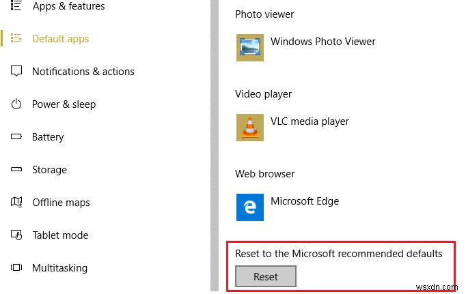Viewport: 466px width, 294px height.
Task: Select Default apps in the sidebar
Action: 60,39
